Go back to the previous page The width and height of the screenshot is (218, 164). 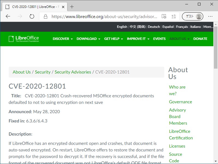(x=8, y=16)
